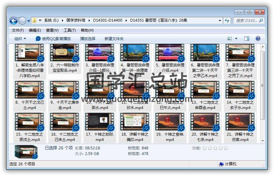Click the Forward navigation arrow button
This screenshot has width=274, height=176.
click(x=22, y=21)
